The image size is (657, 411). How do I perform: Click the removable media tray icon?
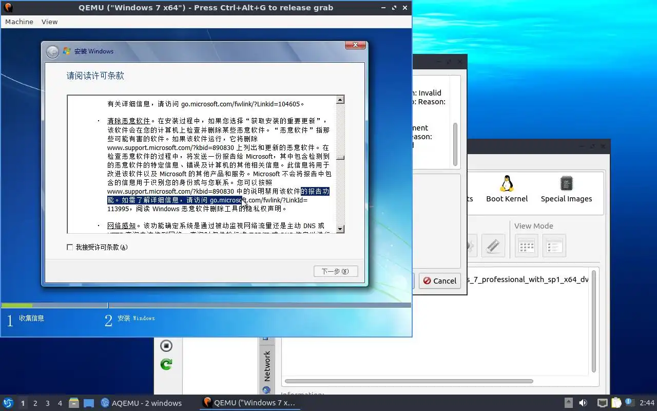(x=569, y=403)
